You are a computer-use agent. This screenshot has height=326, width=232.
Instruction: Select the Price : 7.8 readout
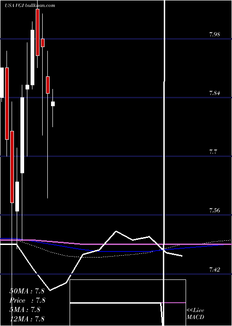(27, 300)
